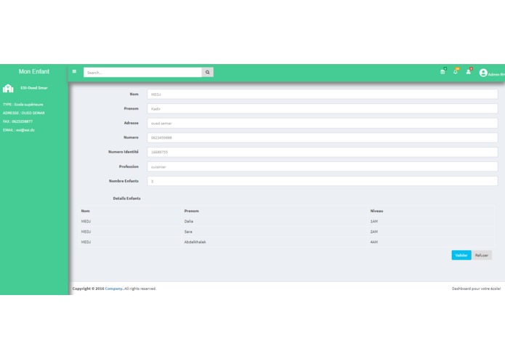Screen dimensions: 505x359
Task: Click the Nom column header in children table
Action: 85,211
